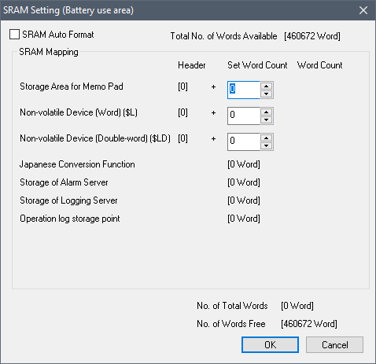Click the '[460672 Word]' total available value
The width and height of the screenshot is (376, 364).
(312, 36)
